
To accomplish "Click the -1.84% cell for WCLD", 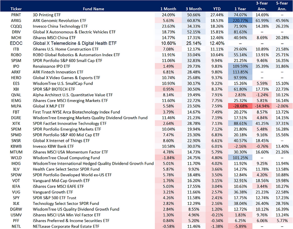I will coord(168,158).
